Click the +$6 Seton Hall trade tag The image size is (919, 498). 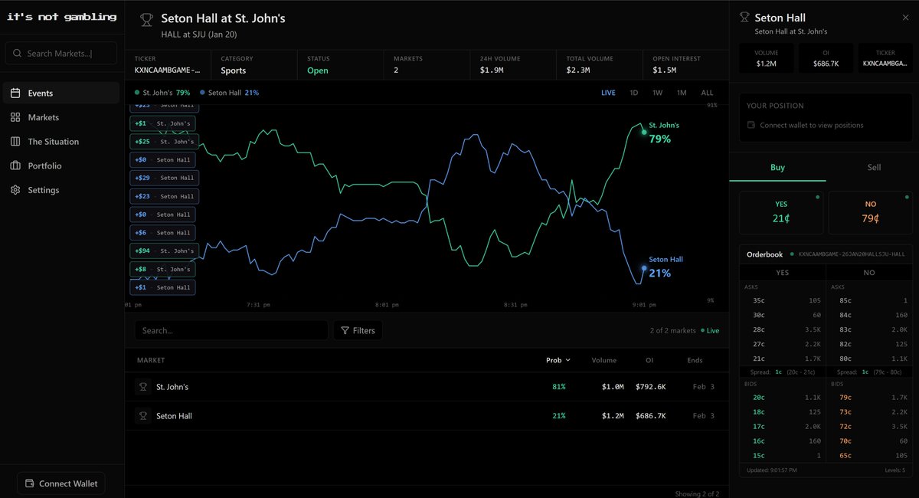tap(162, 233)
